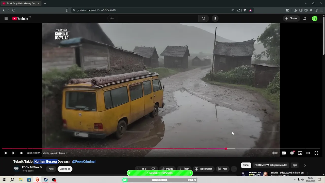
Task: Open browser main hamburger menu
Action: [321, 10]
